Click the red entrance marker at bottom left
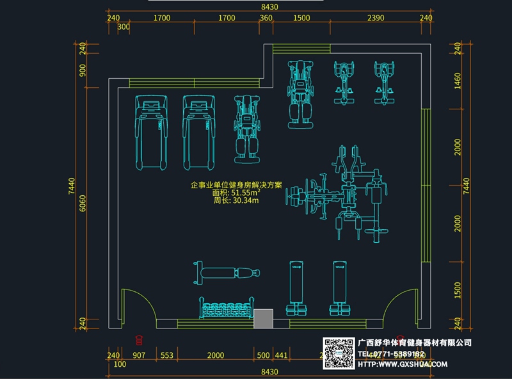This screenshot has width=512, height=379. (140, 340)
